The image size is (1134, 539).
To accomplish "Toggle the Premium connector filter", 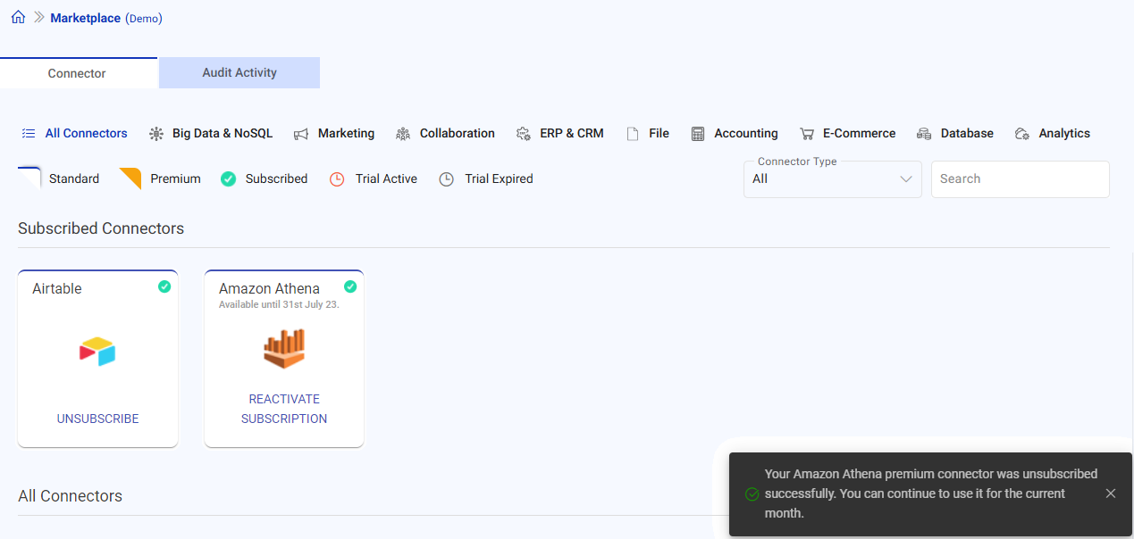I will click(x=160, y=178).
